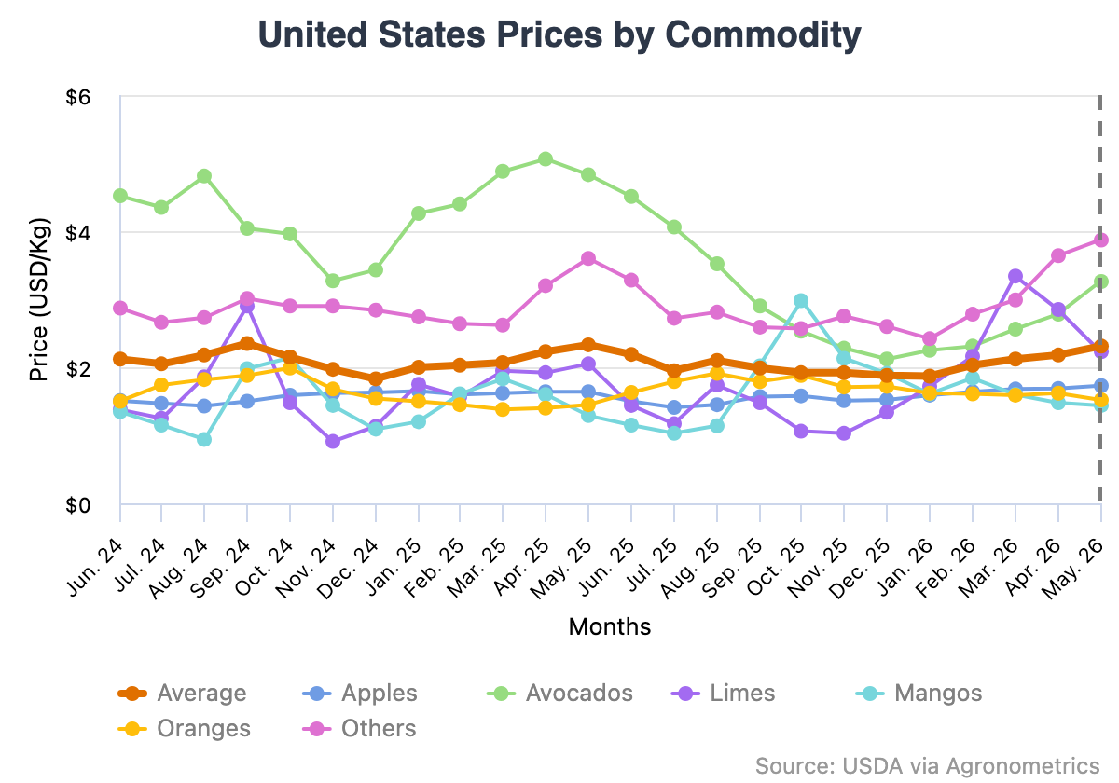
Task: Click the Source: USDA via Agronometrics text
Action: [x=928, y=765]
